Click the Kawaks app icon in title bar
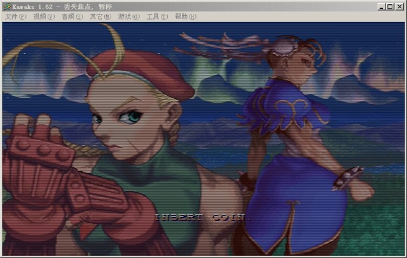Screen dimensions: 407x258 [6, 6]
